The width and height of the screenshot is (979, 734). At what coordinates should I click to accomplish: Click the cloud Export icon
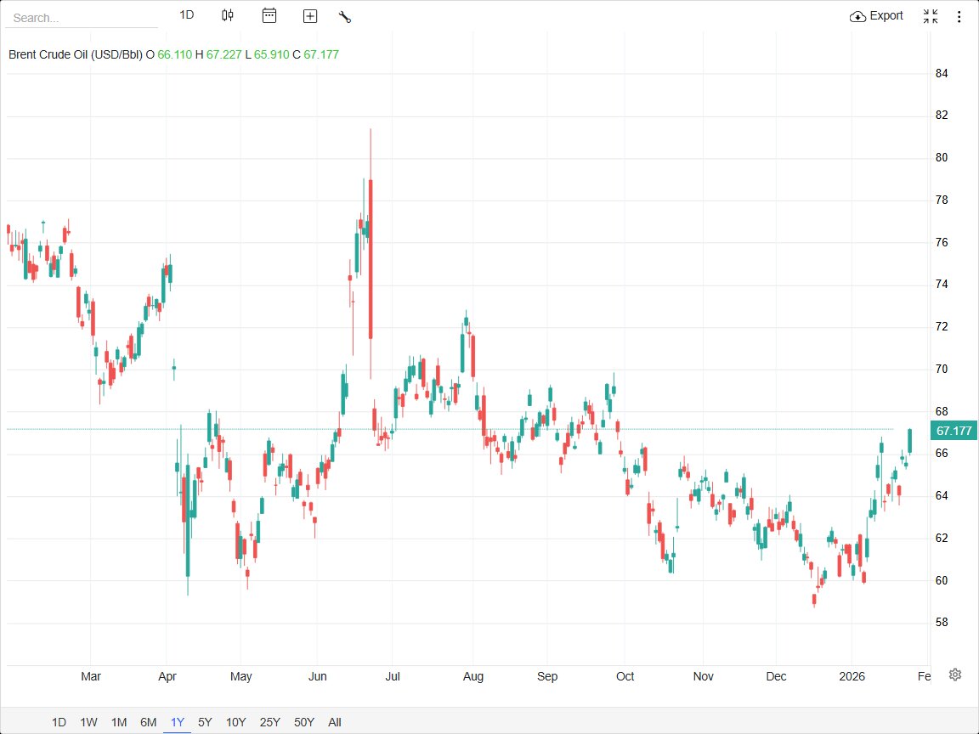857,16
